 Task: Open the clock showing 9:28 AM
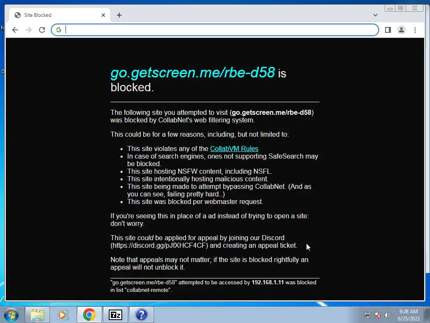409,315
